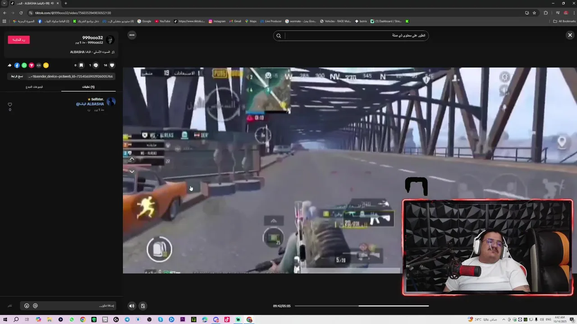
Task: Open the Windows Start menu
Action: point(5,319)
